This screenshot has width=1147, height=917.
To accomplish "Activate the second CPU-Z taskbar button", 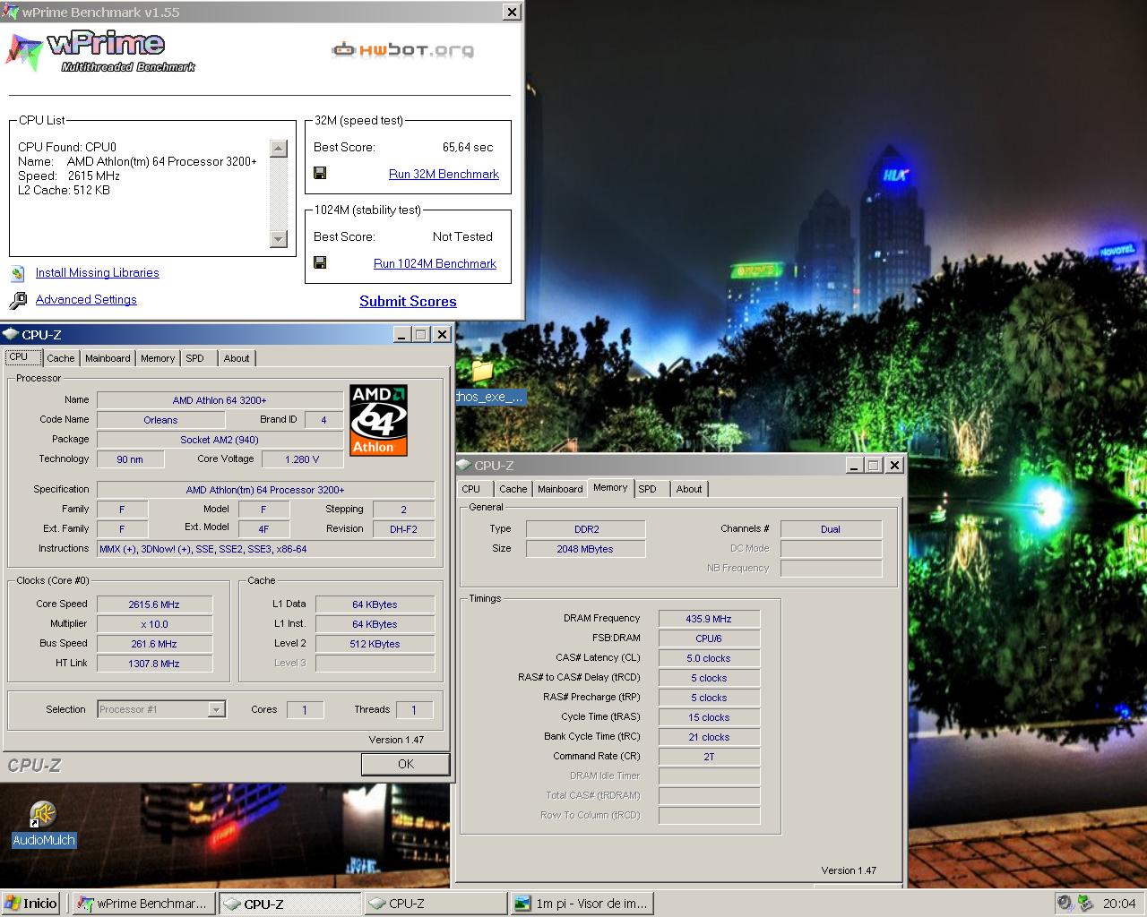I will 436,904.
